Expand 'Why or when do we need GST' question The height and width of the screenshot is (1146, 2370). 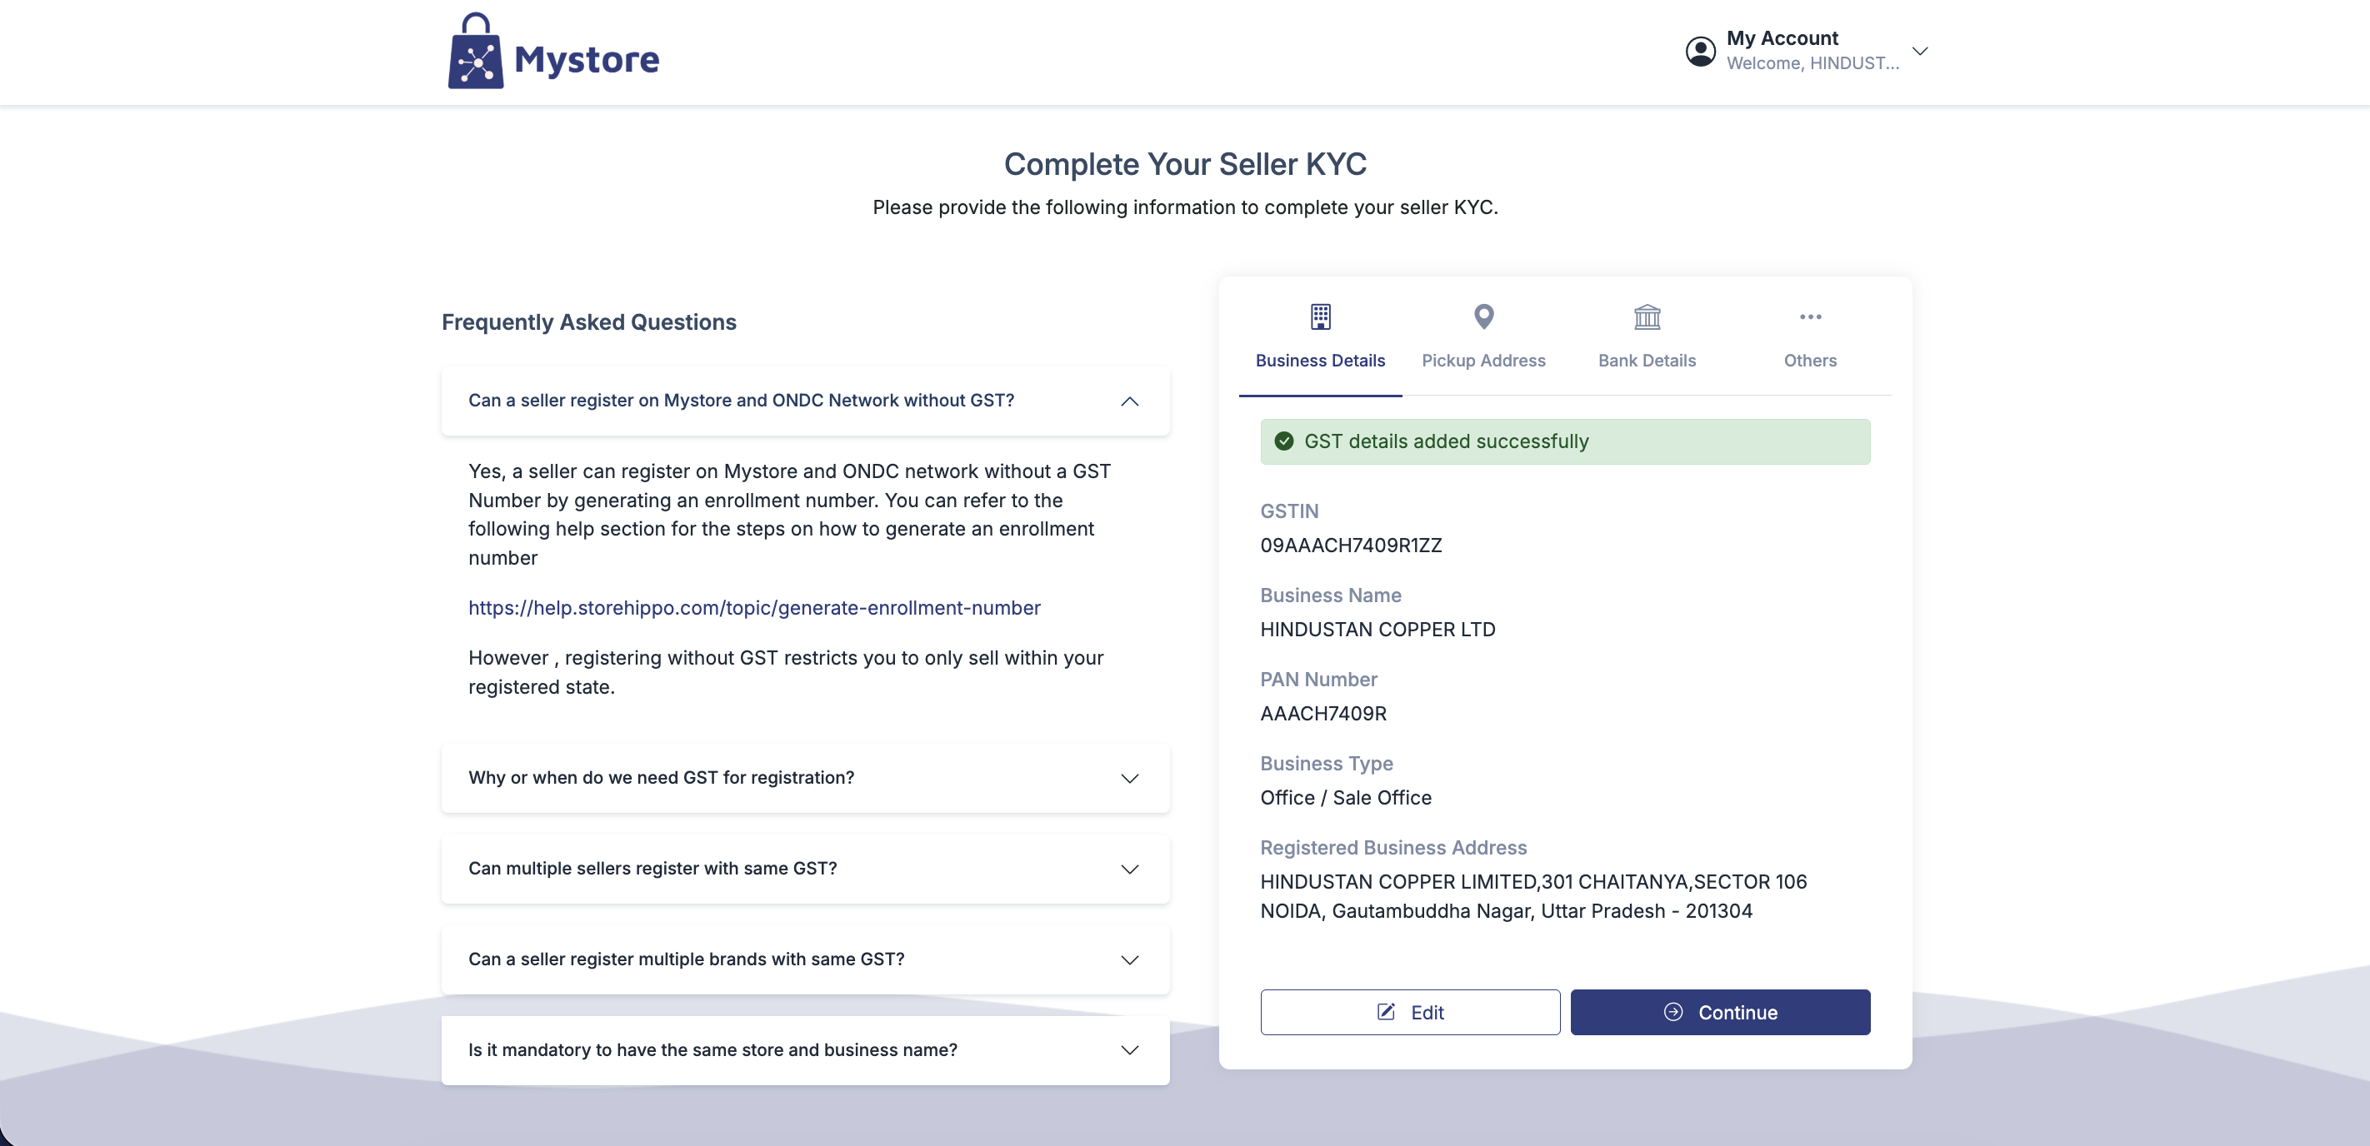point(1129,778)
